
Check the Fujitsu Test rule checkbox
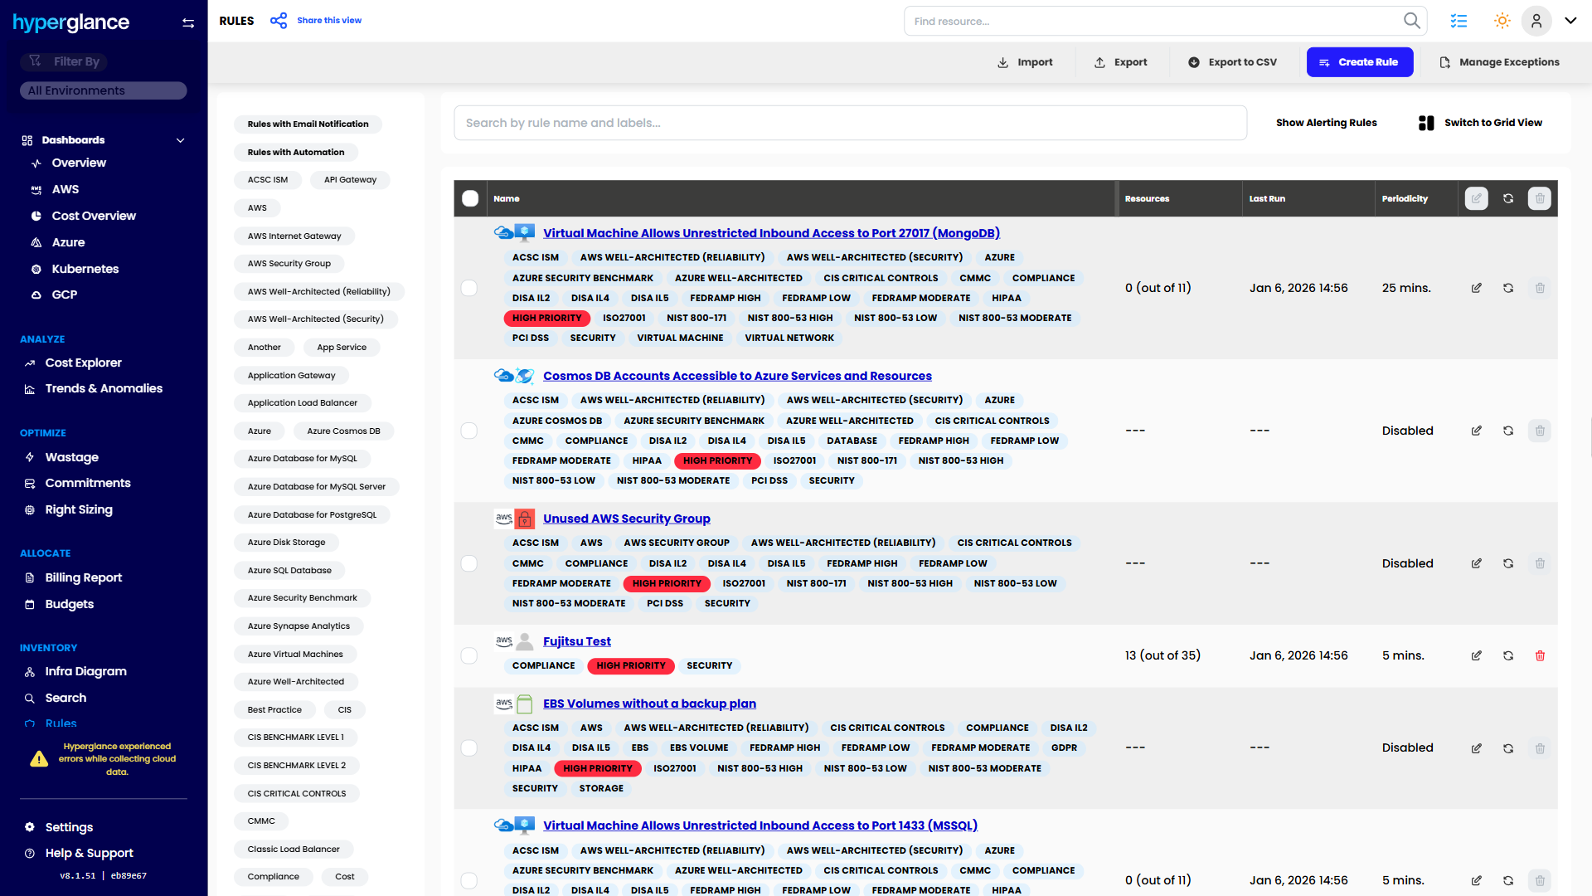click(x=469, y=655)
